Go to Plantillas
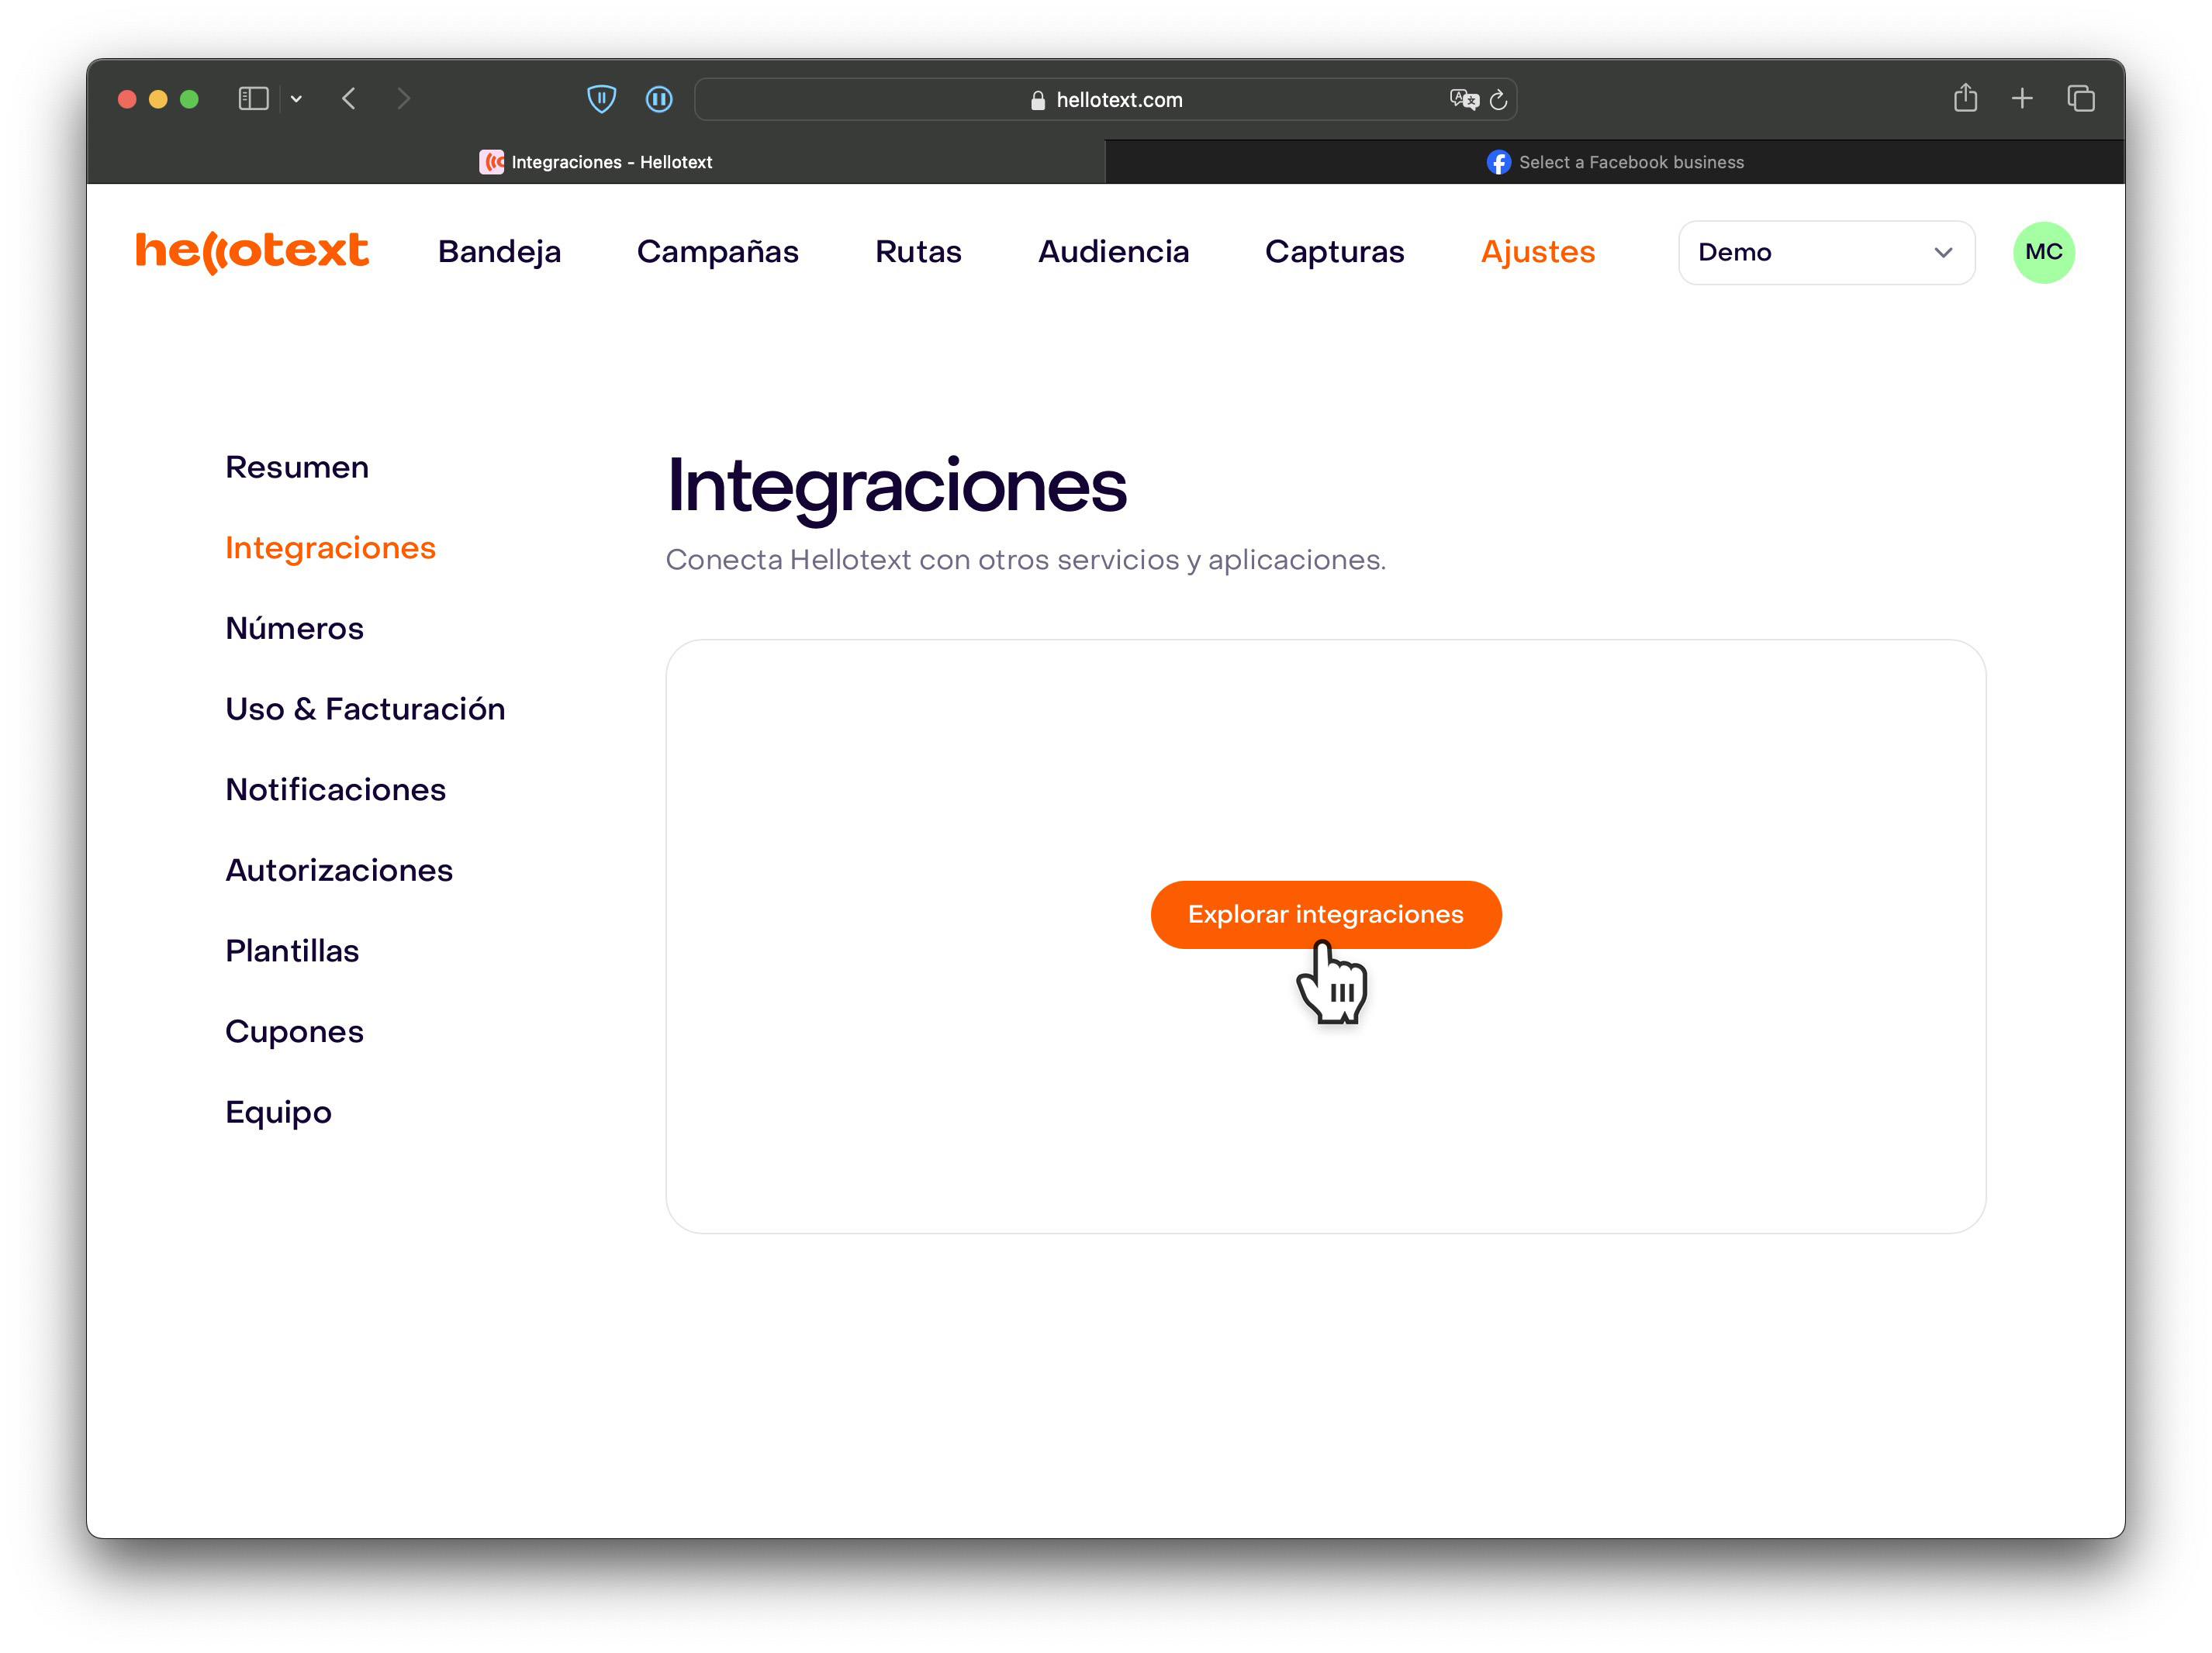This screenshot has width=2212, height=1653. point(292,951)
